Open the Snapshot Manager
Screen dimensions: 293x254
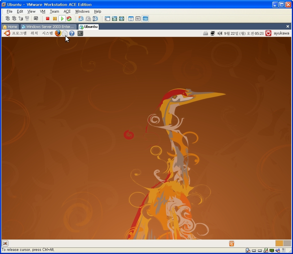coord(95,19)
